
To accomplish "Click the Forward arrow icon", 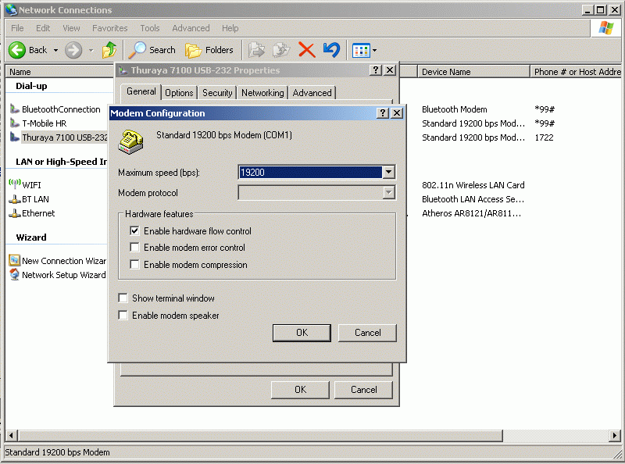I will (x=73, y=50).
